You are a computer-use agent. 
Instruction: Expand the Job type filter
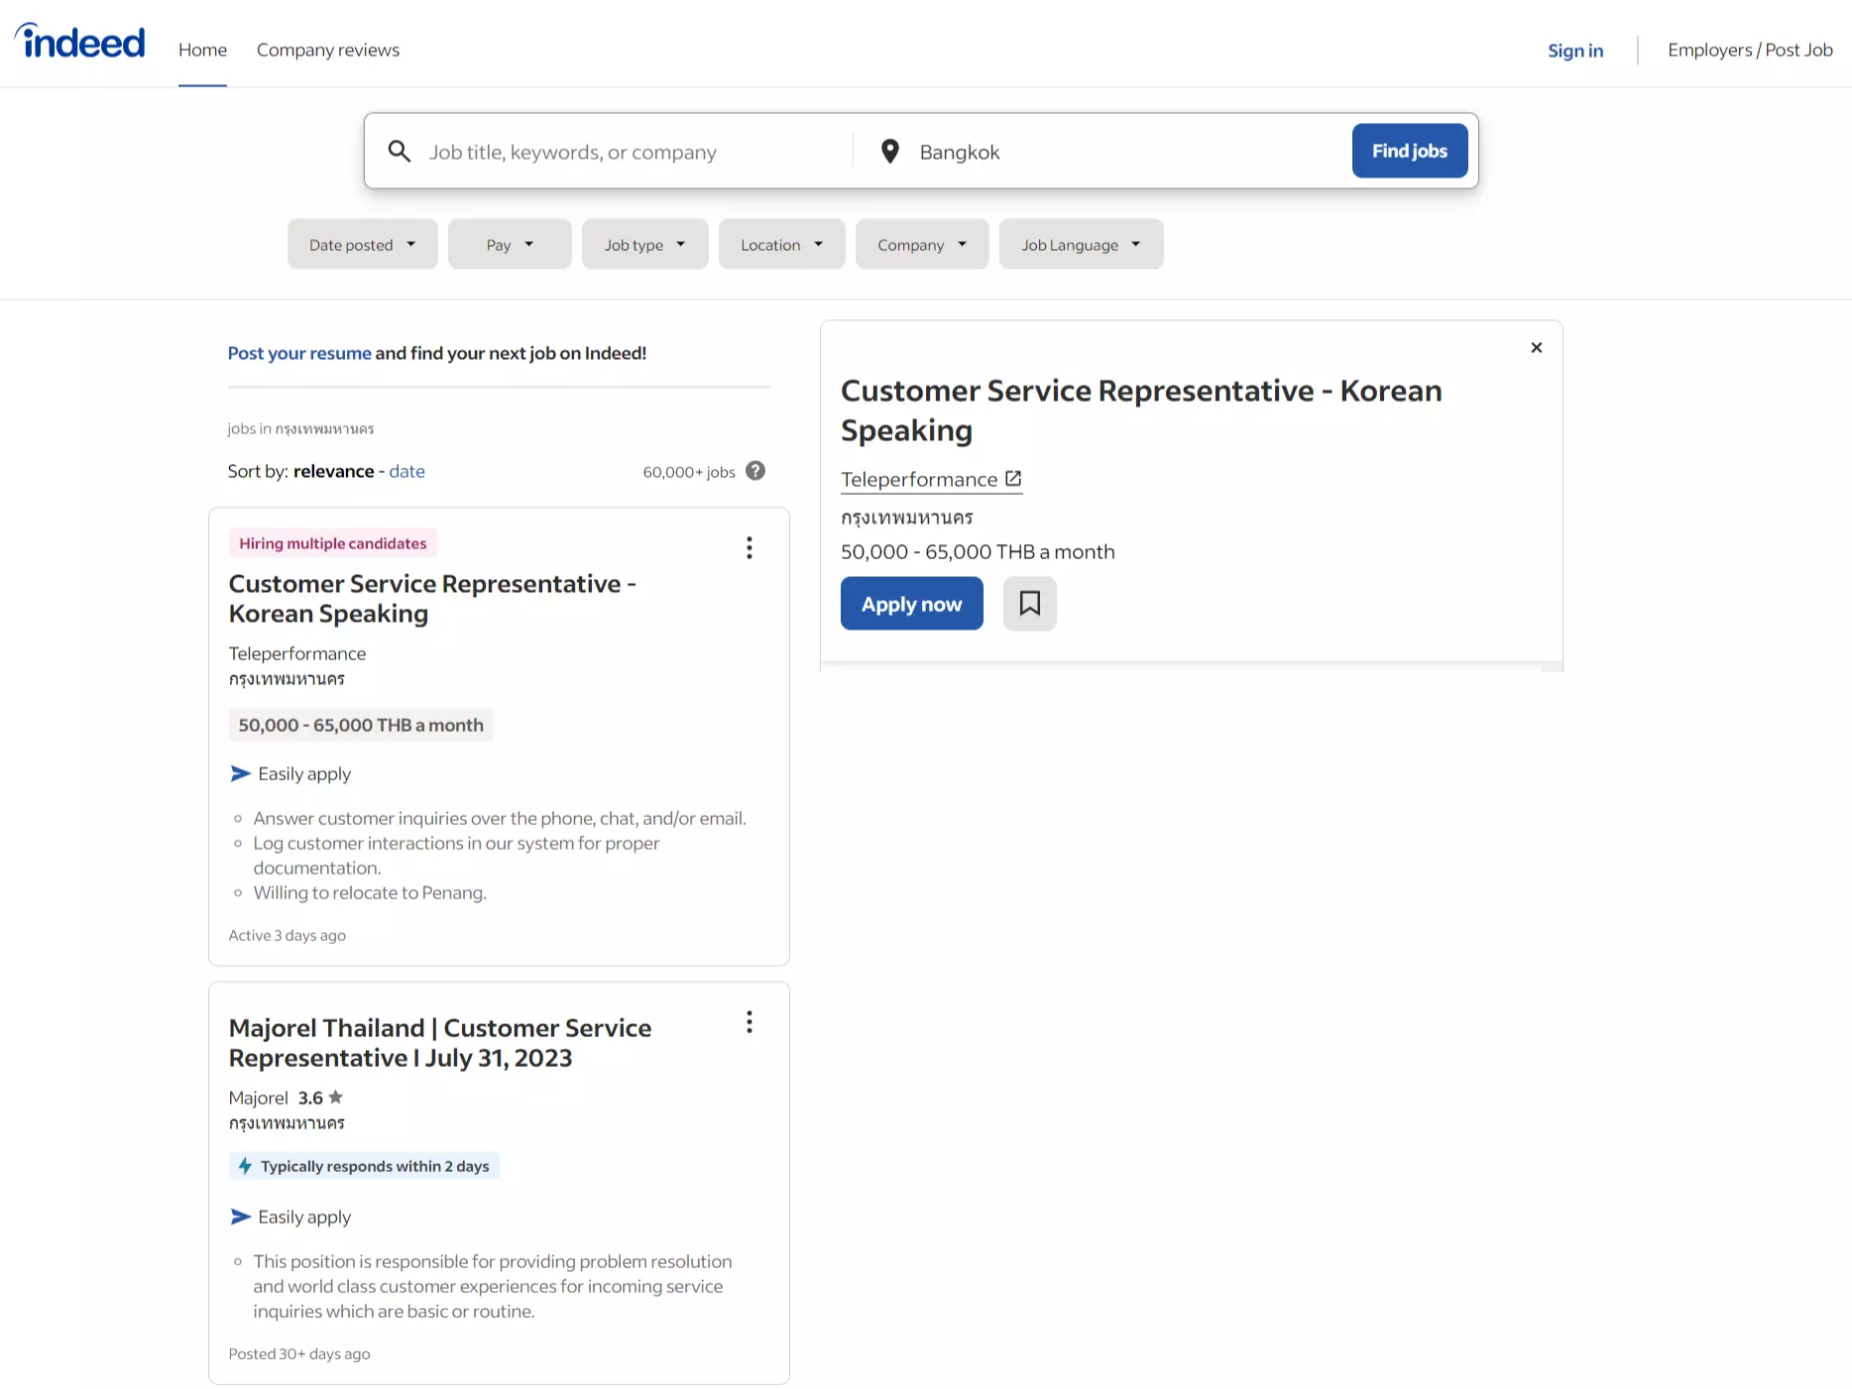click(x=645, y=244)
